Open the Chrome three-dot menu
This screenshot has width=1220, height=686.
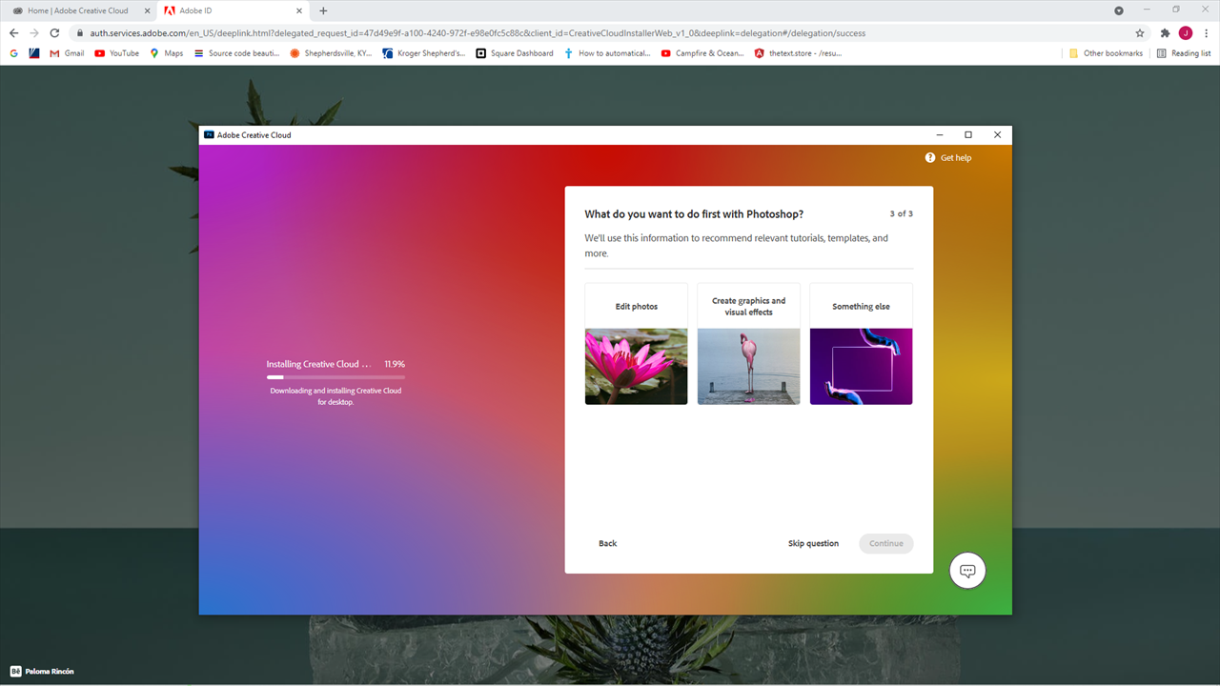click(1206, 32)
